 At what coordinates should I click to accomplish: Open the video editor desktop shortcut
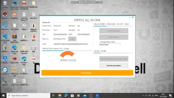(x=14, y=5)
